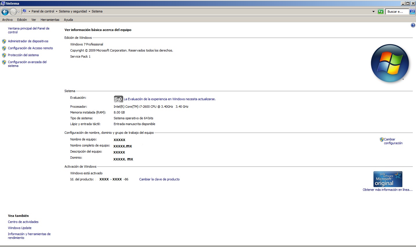The image size is (416, 247).
Task: Click shield icon beside Configuración de Acceso remoto
Action: coord(4,48)
